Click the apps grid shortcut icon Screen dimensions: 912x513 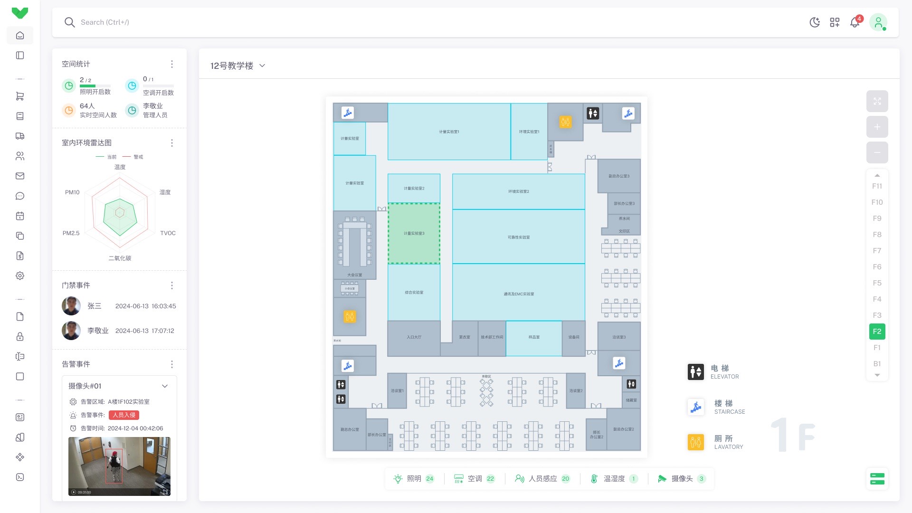(x=835, y=22)
